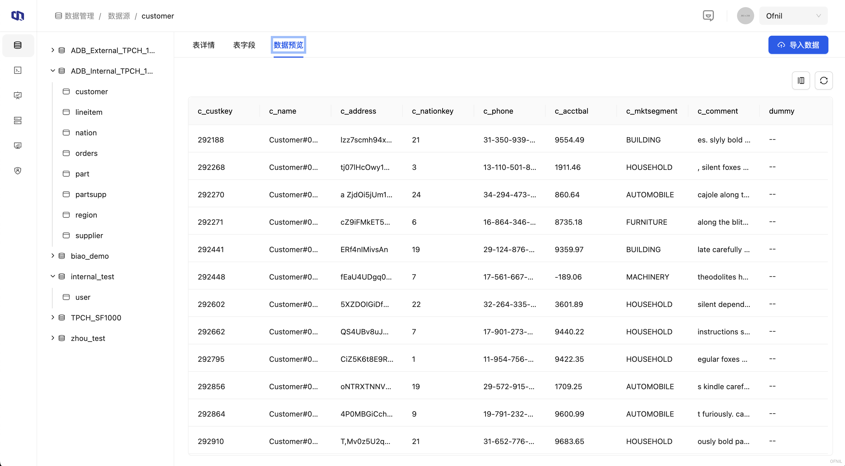Click the app logo icon
This screenshot has height=466, width=845.
[18, 15]
